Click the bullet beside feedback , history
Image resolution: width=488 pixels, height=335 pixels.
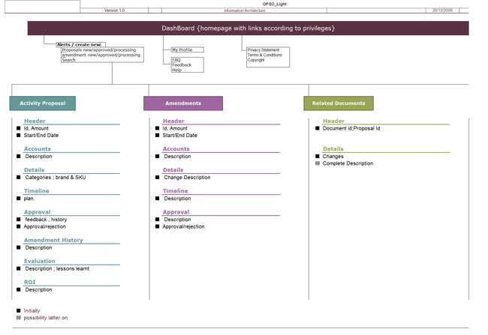coord(19,220)
